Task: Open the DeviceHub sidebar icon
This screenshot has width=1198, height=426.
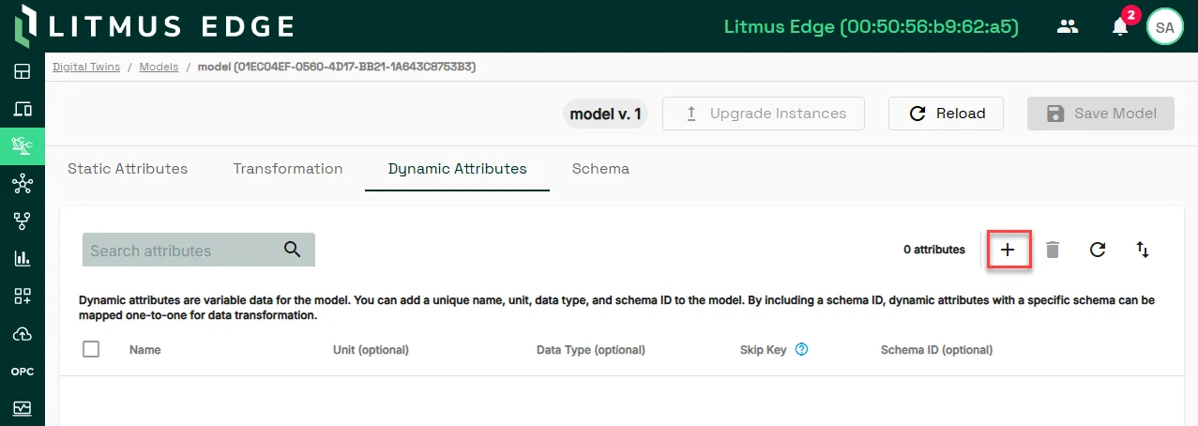Action: [x=22, y=109]
